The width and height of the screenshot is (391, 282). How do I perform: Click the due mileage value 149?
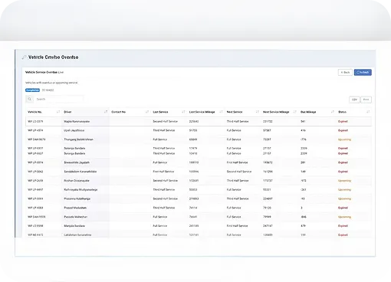coord(303,172)
